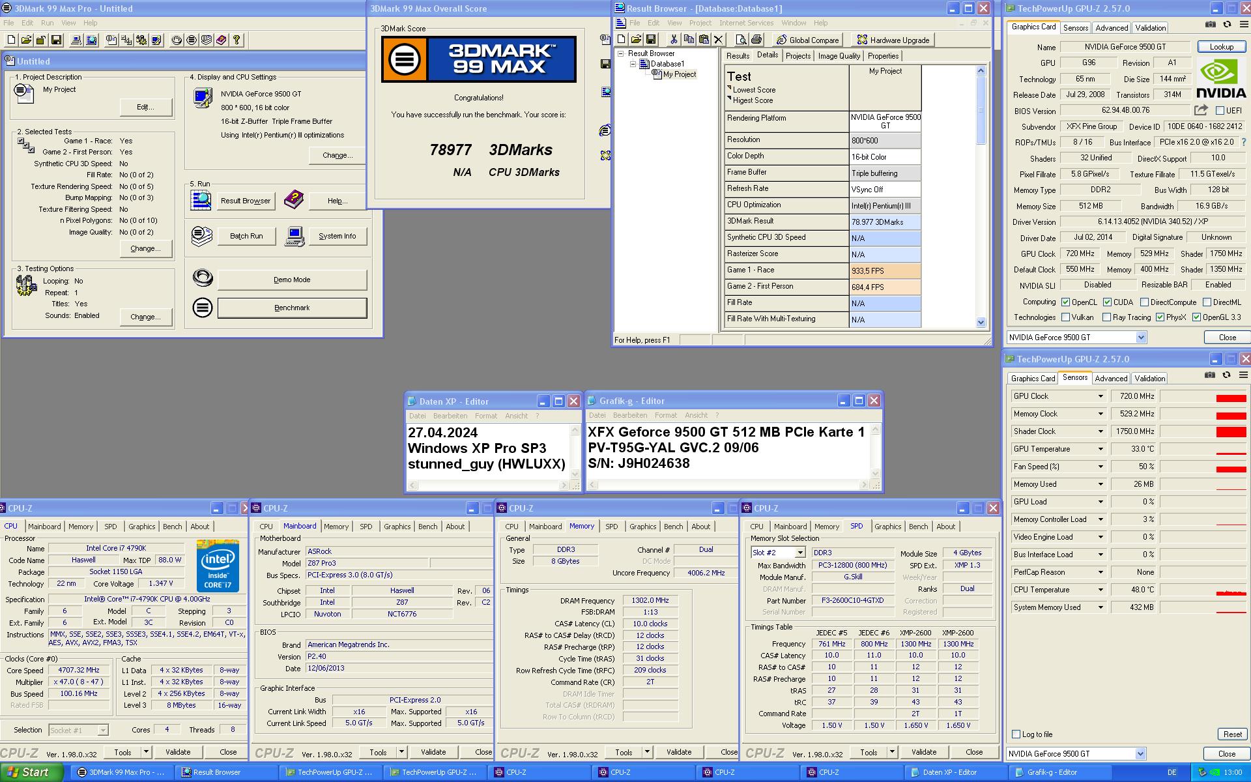Open the hamburger menu in upper GPU-Z window
Screen dimensions: 1251x782
(1243, 25)
